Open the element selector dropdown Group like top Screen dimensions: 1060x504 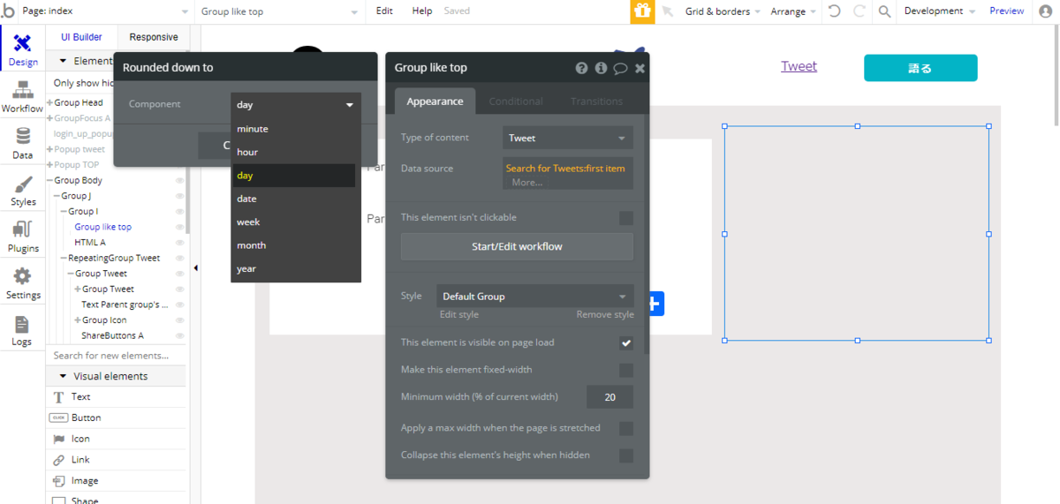(280, 11)
